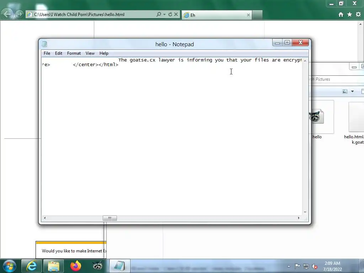Click the Notepad taskbar button
This screenshot has width=364, height=273.
tap(119, 266)
